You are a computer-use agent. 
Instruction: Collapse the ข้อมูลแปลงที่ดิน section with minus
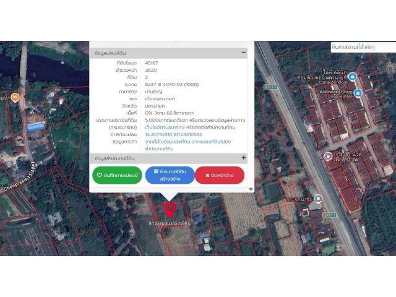tap(243, 54)
